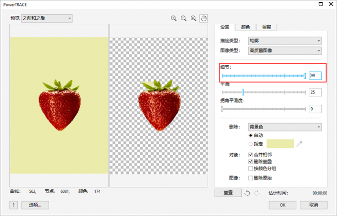Enable the 按颜色分组 checkbox
337x216 pixels.
click(250, 168)
